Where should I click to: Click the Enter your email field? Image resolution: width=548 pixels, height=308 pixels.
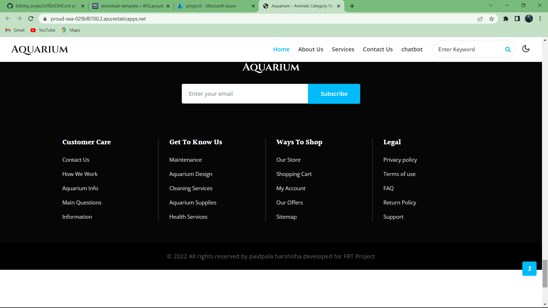point(245,94)
